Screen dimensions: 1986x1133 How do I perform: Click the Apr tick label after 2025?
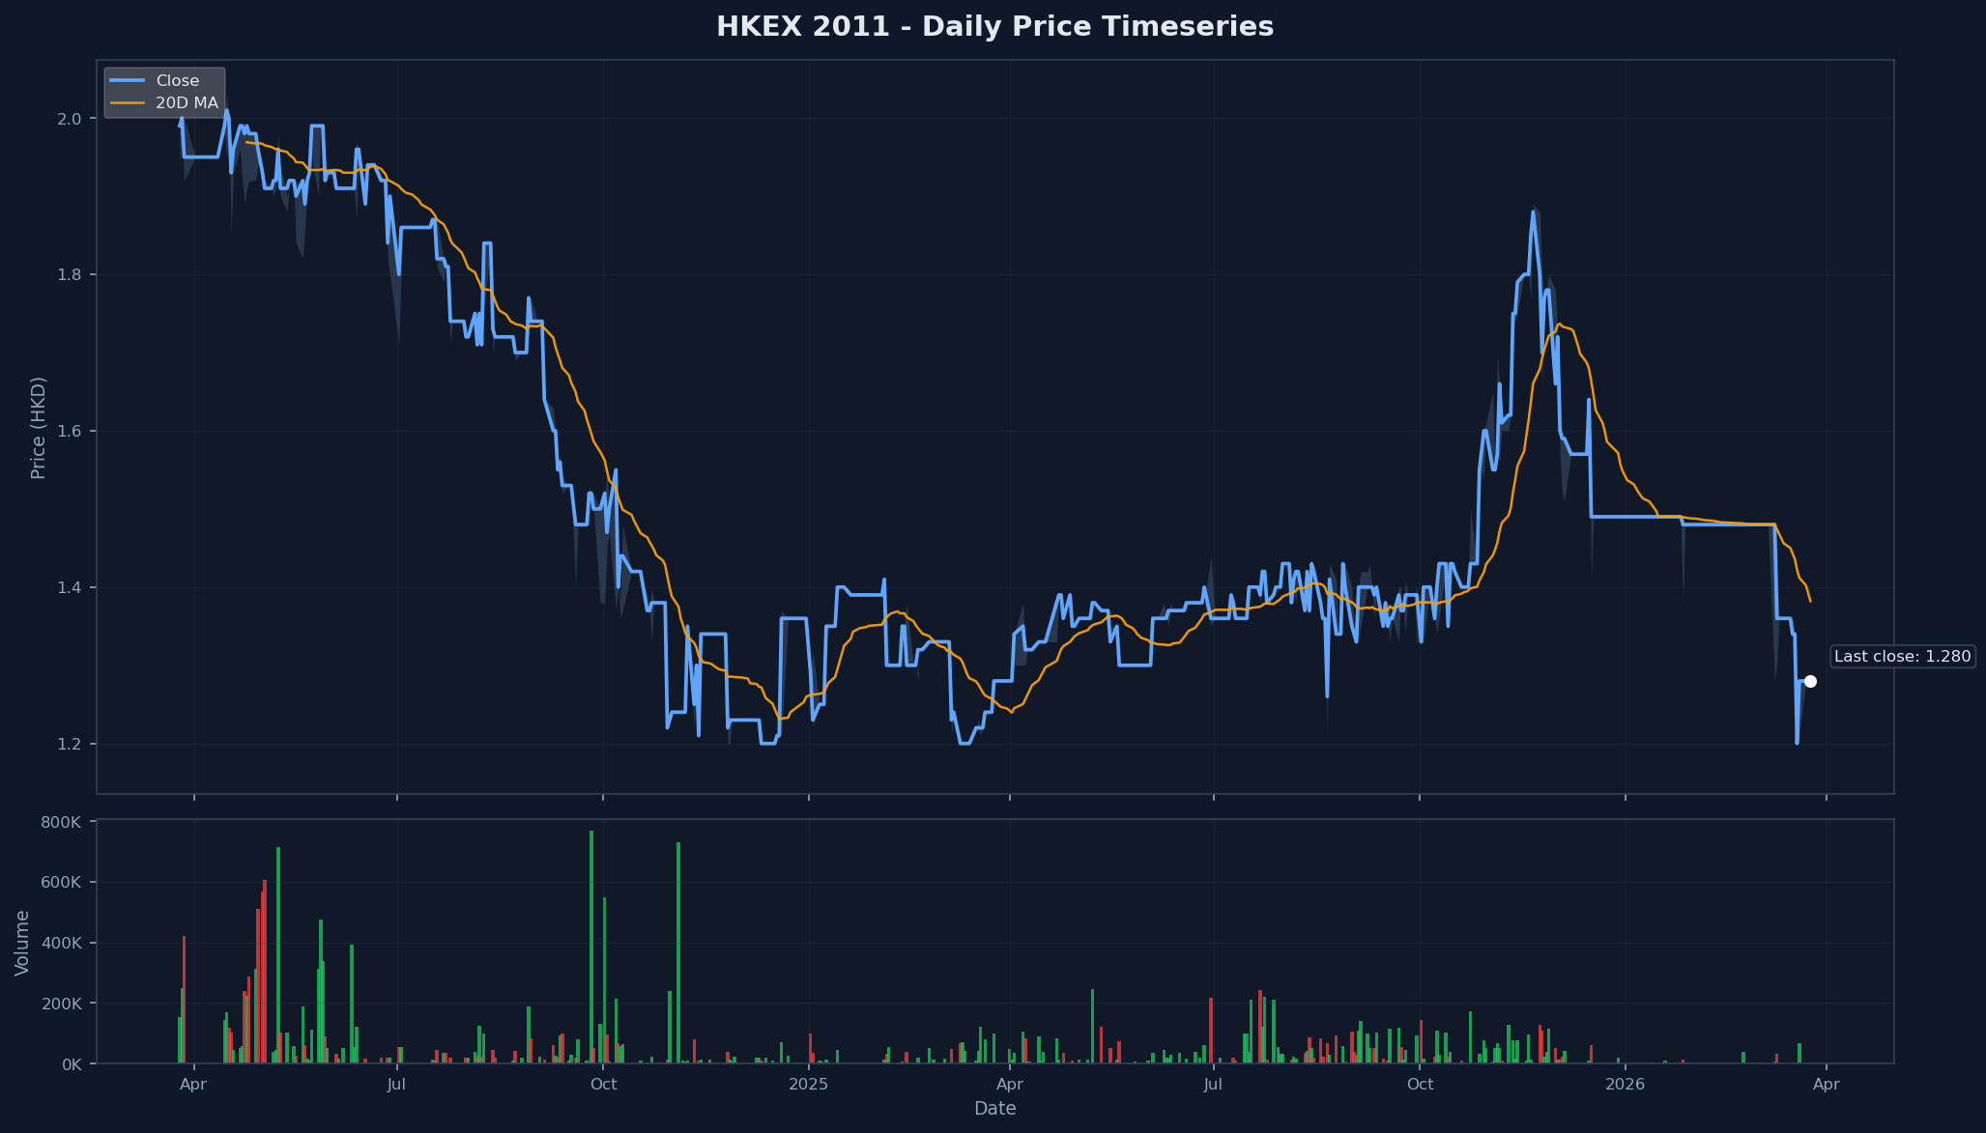coord(1009,1085)
